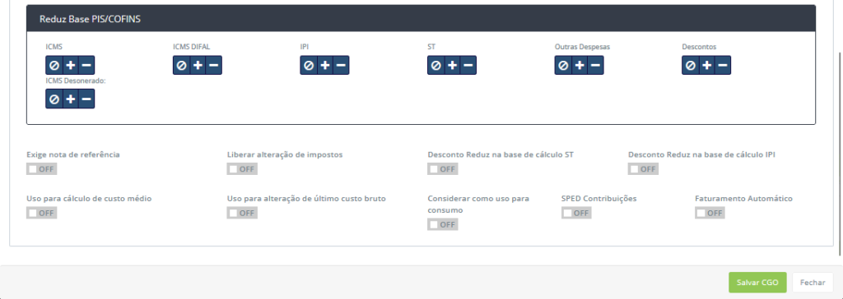843x299 pixels.
Task: Click the Fechar button
Action: pyautogui.click(x=813, y=283)
